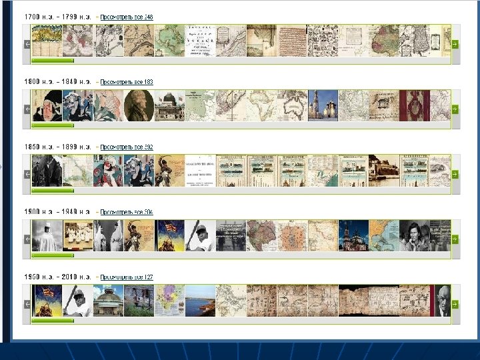Open stone house with grass photo, 1950–2010 row
Viewport: 480px width, 360px height.
click(139, 301)
